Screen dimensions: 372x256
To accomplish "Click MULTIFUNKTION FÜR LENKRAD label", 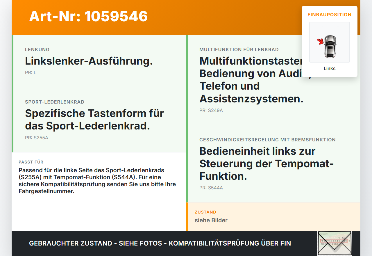I will coord(239,49).
